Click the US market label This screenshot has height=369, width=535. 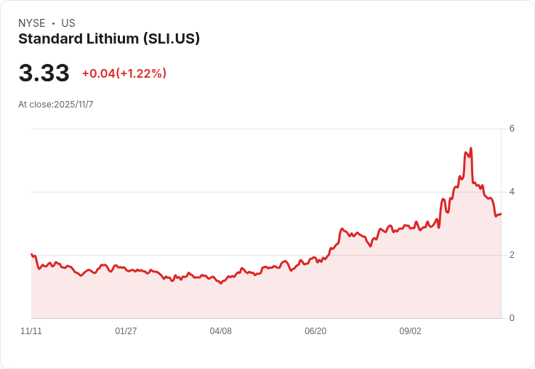tap(68, 23)
